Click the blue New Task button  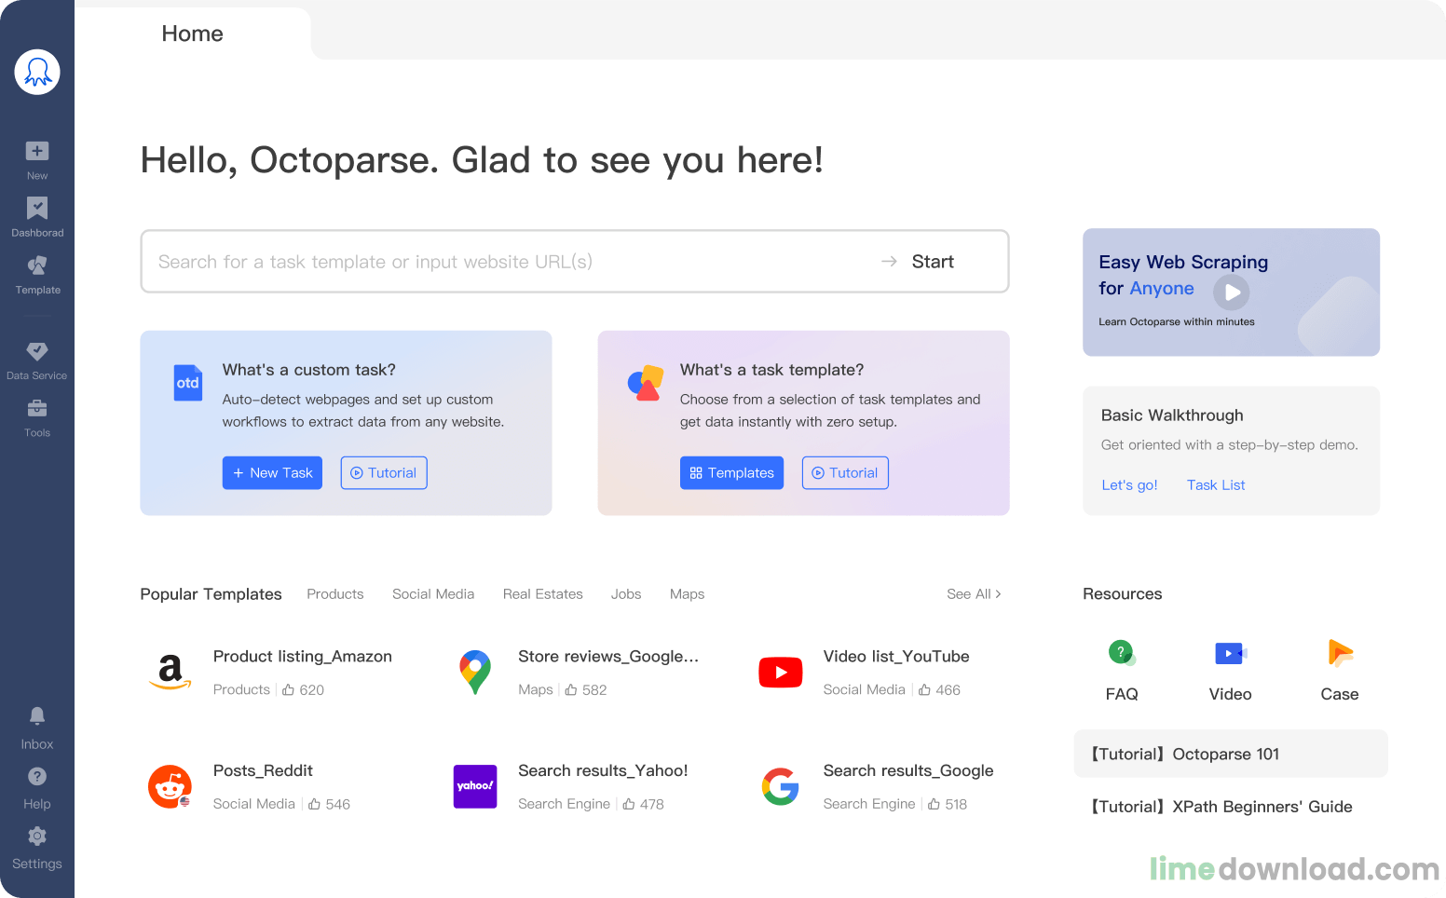[272, 473]
